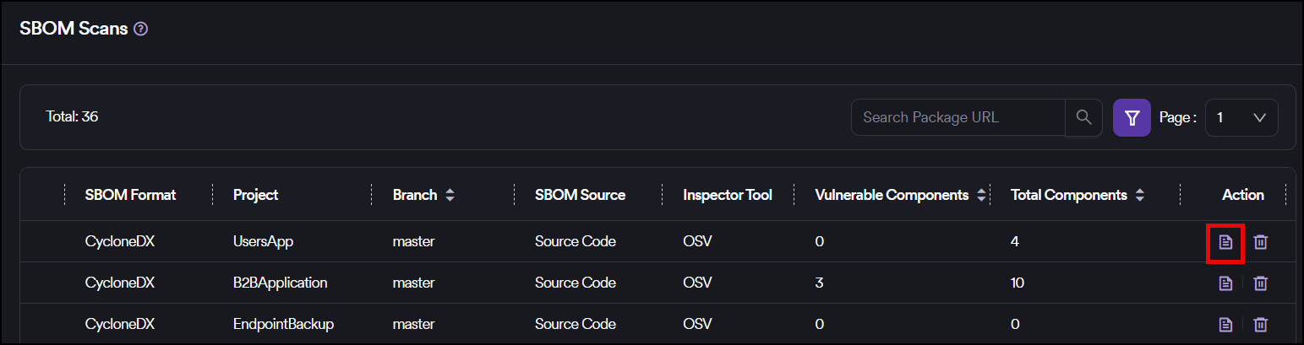Click the SBOM Format column header
Screen dimensions: 1304x345
click(x=130, y=195)
